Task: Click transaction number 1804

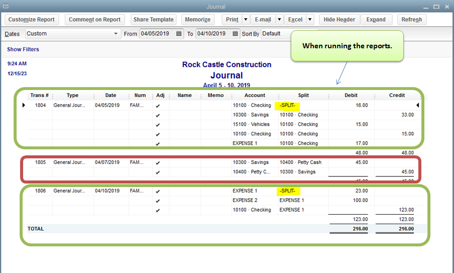Action: pyautogui.click(x=40, y=105)
